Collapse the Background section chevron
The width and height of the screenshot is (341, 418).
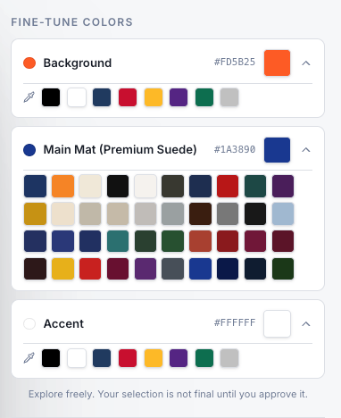(306, 63)
